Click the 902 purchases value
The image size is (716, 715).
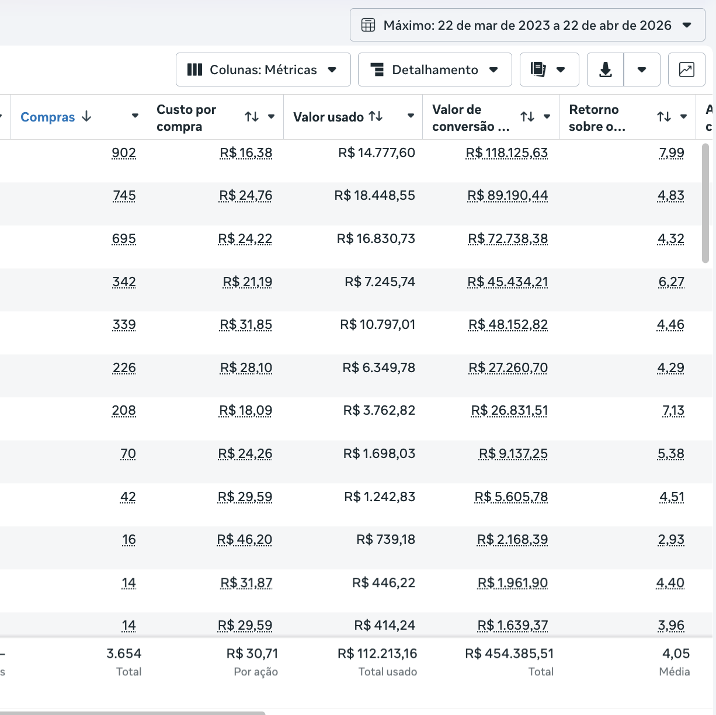tap(124, 153)
